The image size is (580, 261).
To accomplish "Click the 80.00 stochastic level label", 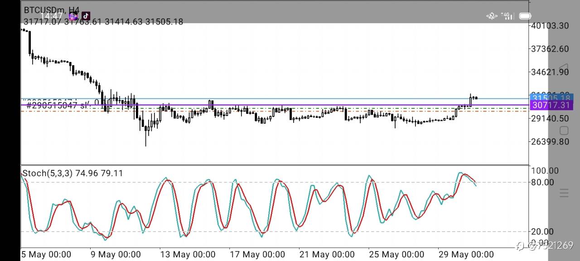I will pos(542,182).
